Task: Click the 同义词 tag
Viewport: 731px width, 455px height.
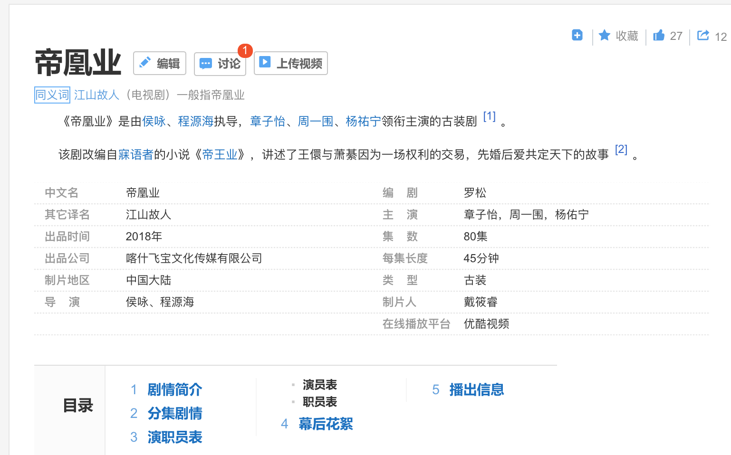Action: pyautogui.click(x=52, y=95)
